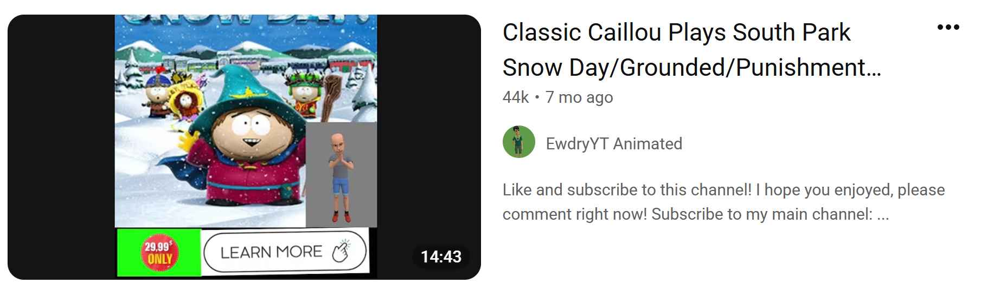Click Kenny in the orange hood
981x283 pixels.
tap(184, 104)
